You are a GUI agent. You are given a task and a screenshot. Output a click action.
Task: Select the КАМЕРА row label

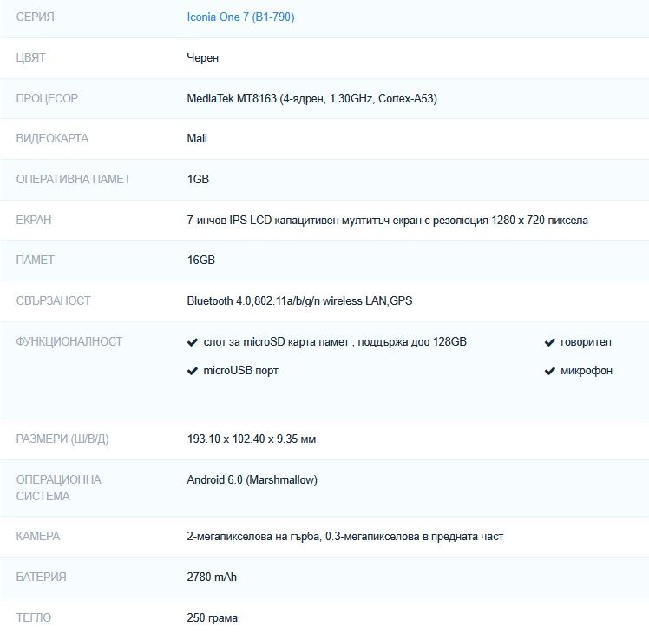click(38, 536)
